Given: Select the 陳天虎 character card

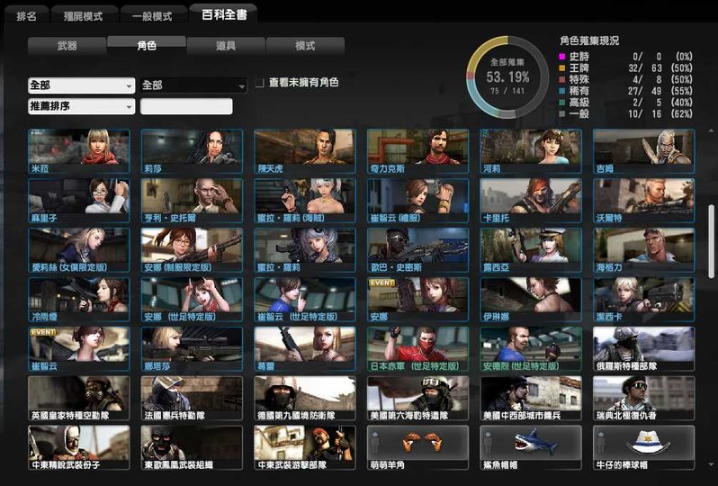Looking at the screenshot, I should (305, 151).
